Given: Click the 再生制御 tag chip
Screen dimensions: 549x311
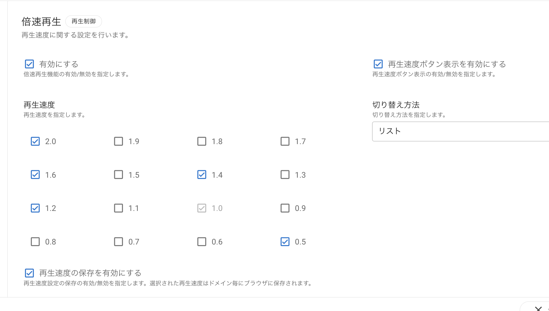Looking at the screenshot, I should pos(83,22).
